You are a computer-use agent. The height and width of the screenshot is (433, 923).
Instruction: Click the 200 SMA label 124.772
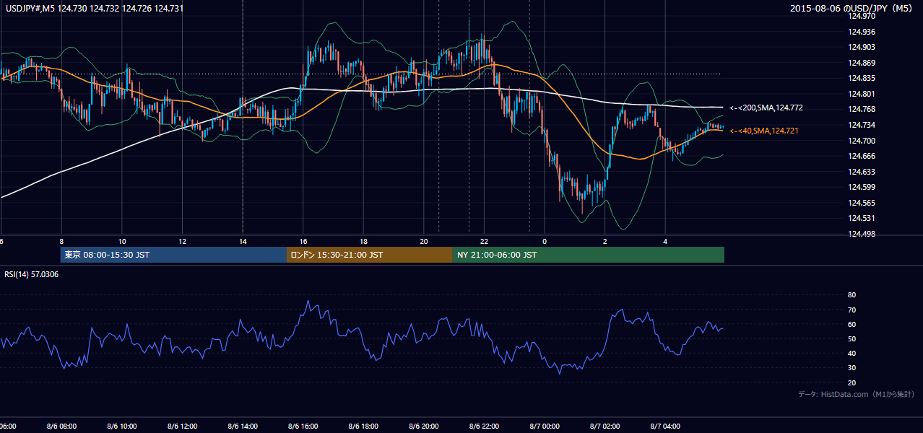766,108
